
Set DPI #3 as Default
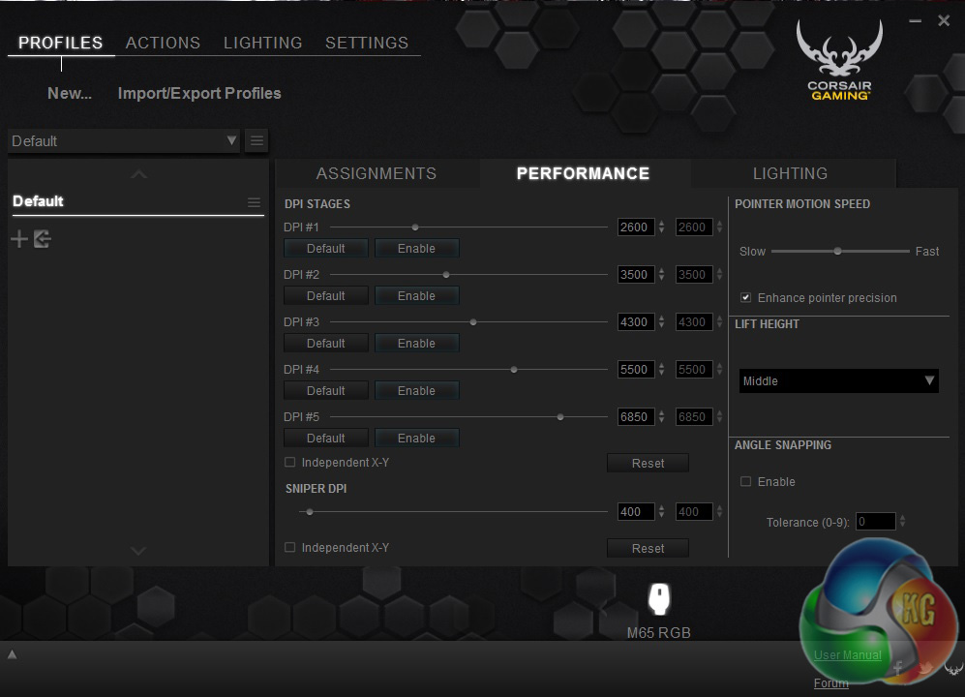point(326,344)
